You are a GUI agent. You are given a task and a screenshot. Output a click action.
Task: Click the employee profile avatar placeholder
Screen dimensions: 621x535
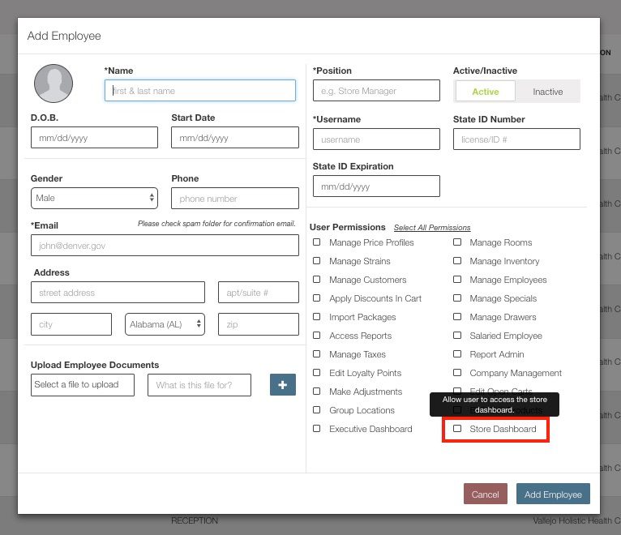54,83
